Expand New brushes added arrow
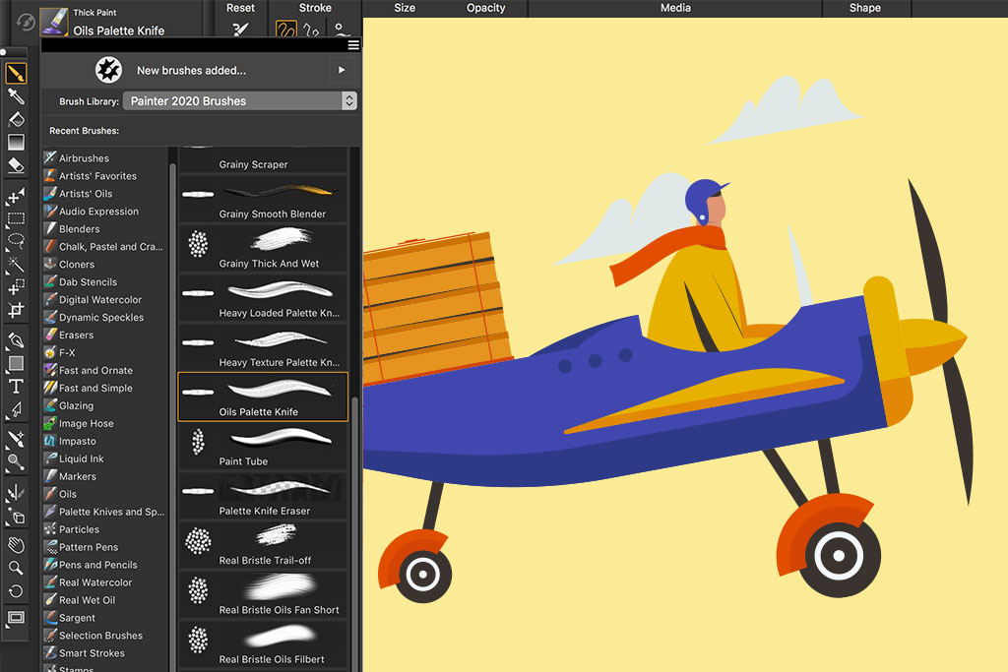Screen dimensions: 1008x672 342,70
